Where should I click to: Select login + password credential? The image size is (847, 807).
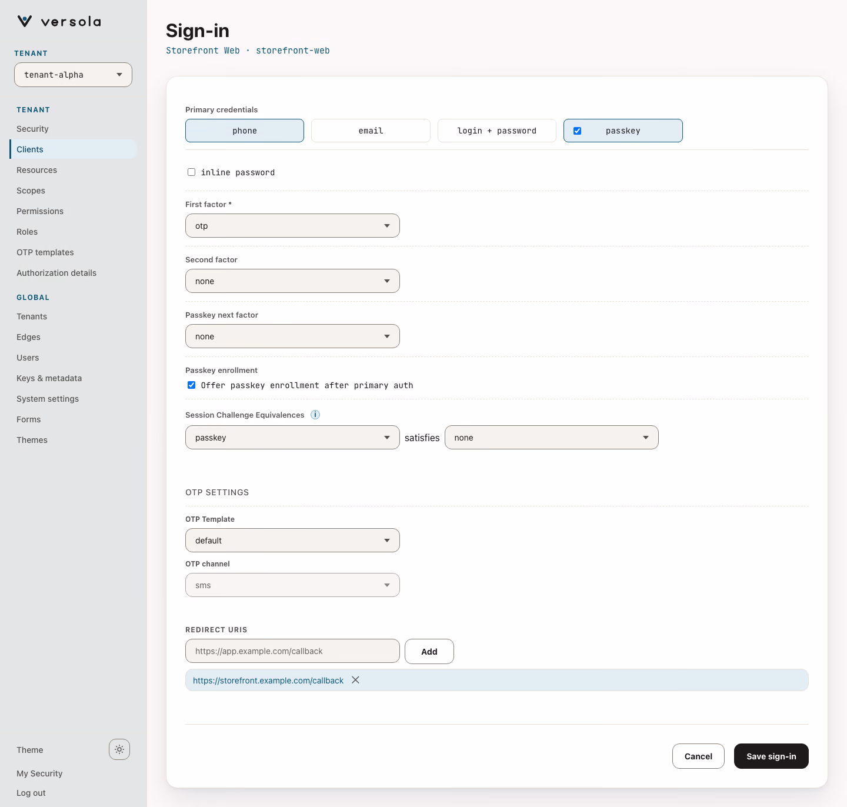point(497,131)
